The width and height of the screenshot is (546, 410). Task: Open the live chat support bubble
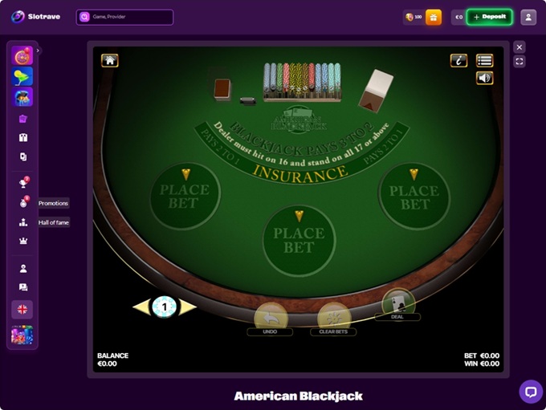[x=531, y=392]
